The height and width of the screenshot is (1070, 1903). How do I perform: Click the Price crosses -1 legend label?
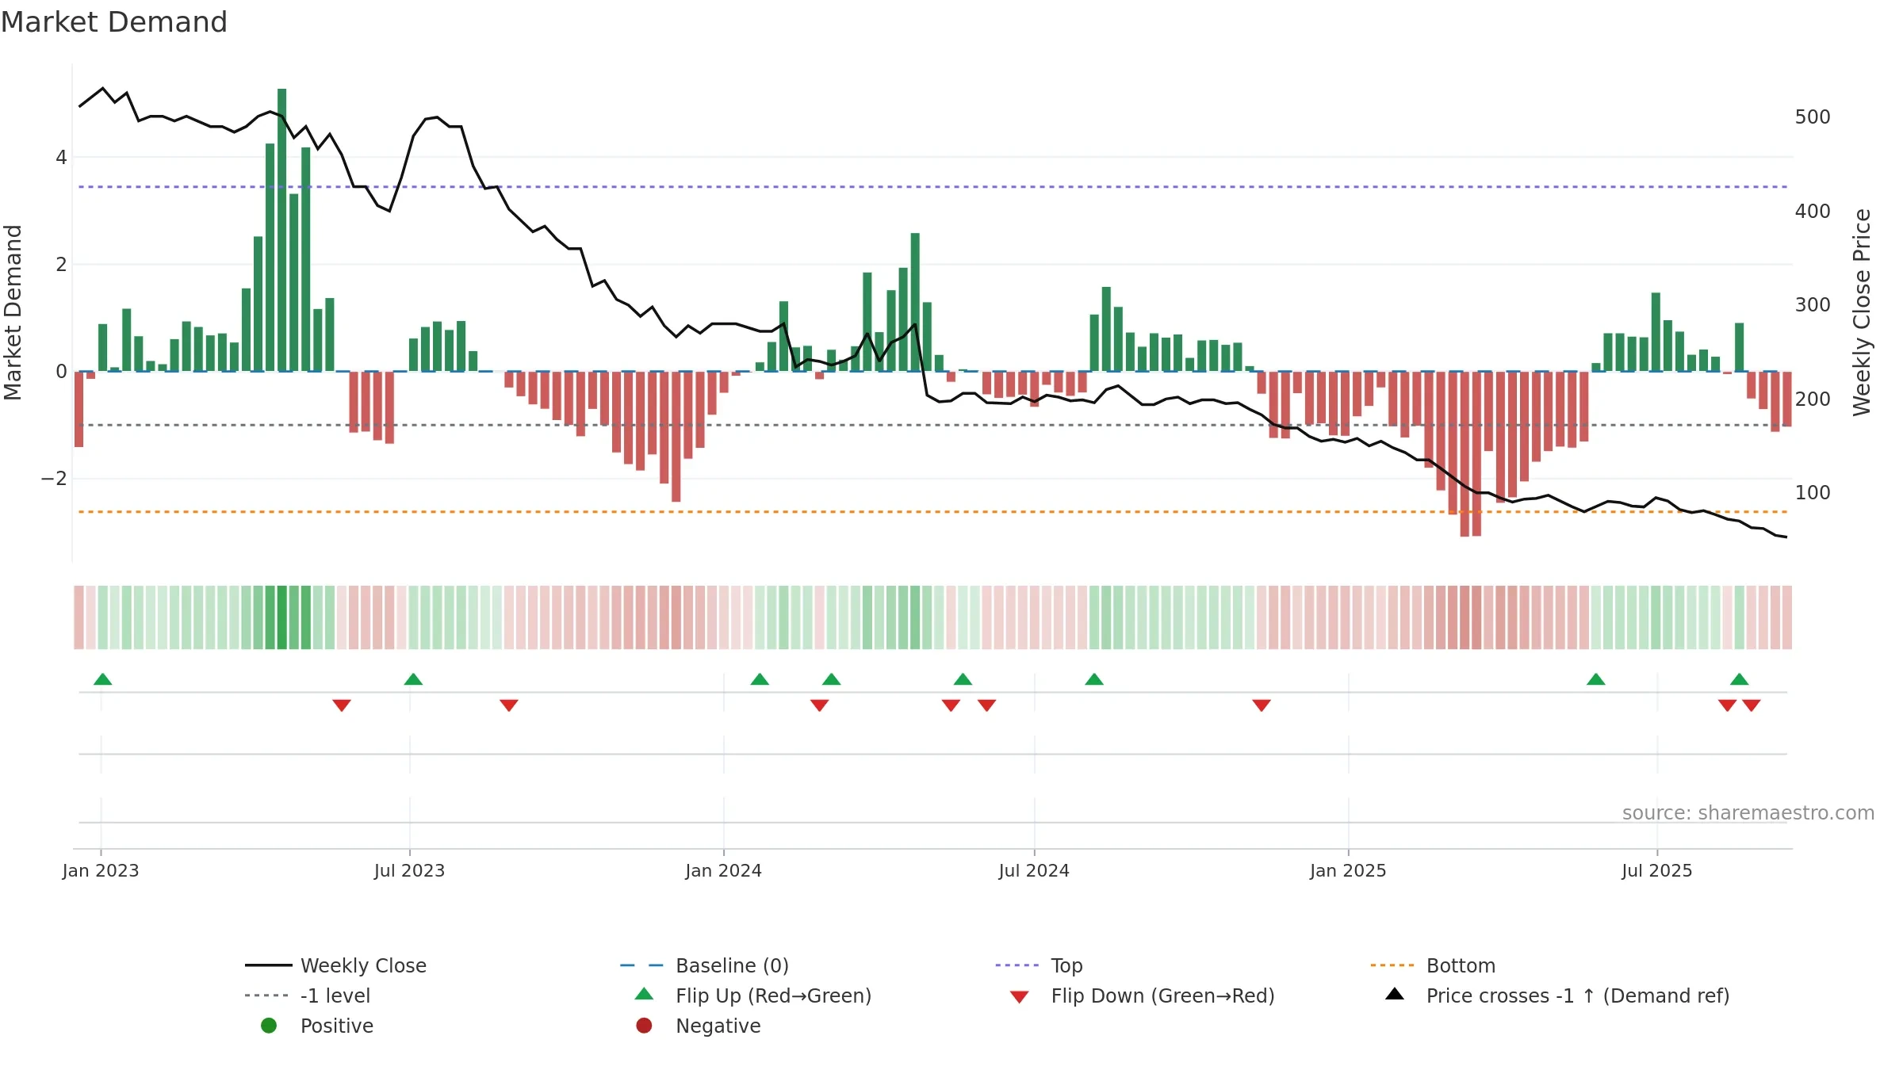pyautogui.click(x=1578, y=995)
